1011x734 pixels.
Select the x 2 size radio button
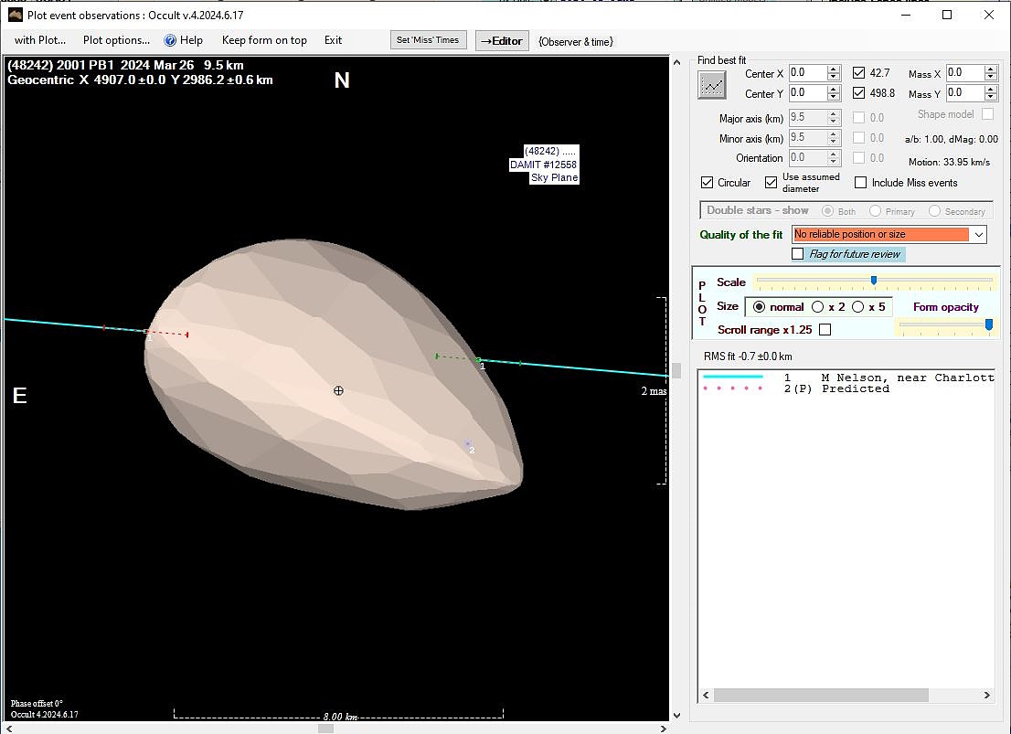[817, 307]
